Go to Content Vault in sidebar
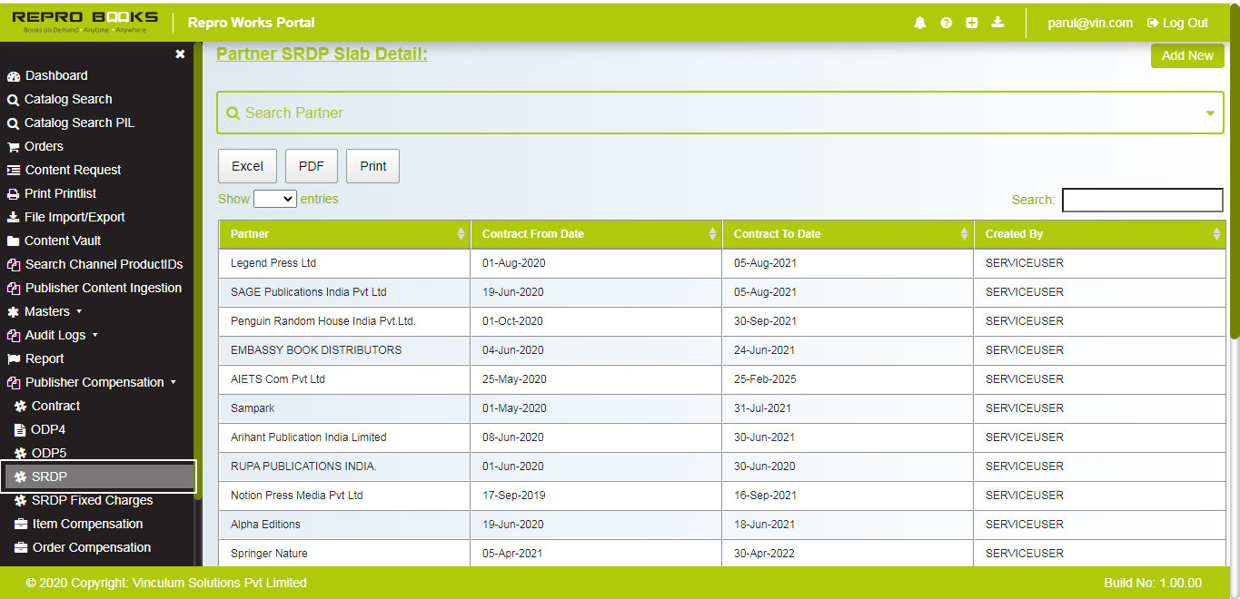Screen dimensions: 1240x599 click(62, 241)
